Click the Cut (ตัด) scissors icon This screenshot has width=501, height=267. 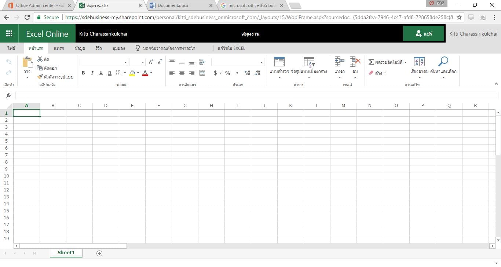[x=40, y=59]
